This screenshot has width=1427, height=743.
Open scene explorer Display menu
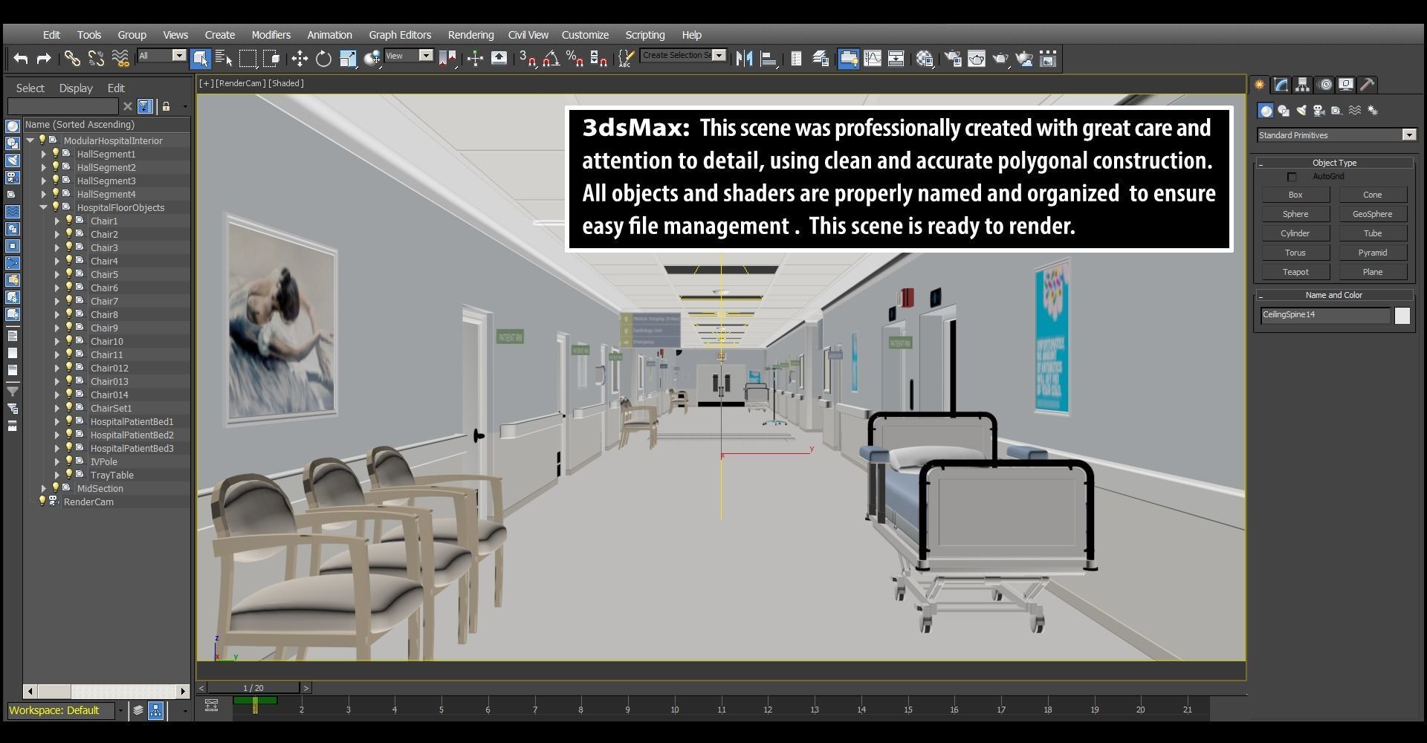click(x=76, y=88)
